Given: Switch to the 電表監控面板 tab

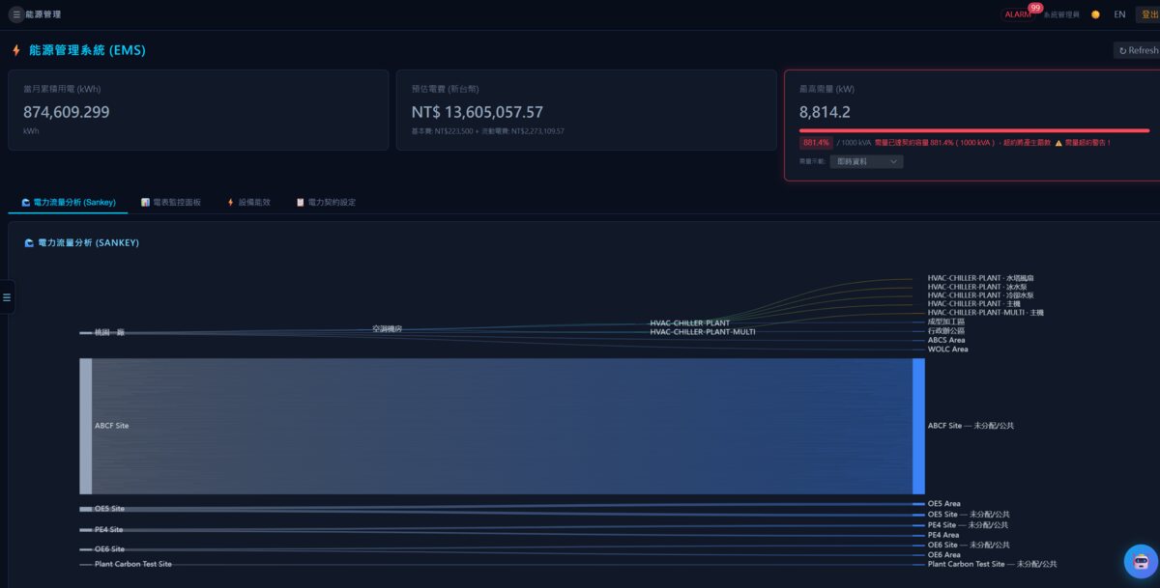Looking at the screenshot, I should (x=171, y=203).
